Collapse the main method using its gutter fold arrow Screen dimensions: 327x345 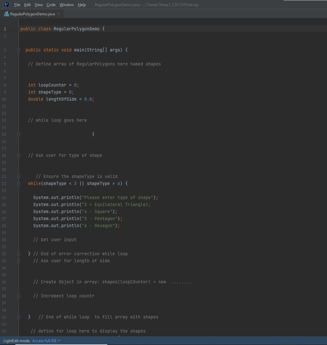(18, 50)
